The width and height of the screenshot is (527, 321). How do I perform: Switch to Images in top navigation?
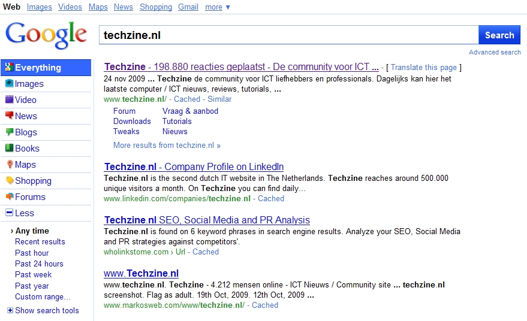tap(40, 7)
